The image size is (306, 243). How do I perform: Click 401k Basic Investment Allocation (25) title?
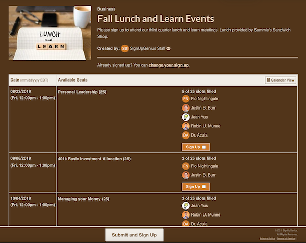point(94,159)
